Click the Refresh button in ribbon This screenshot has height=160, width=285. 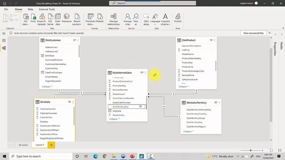click(100, 18)
